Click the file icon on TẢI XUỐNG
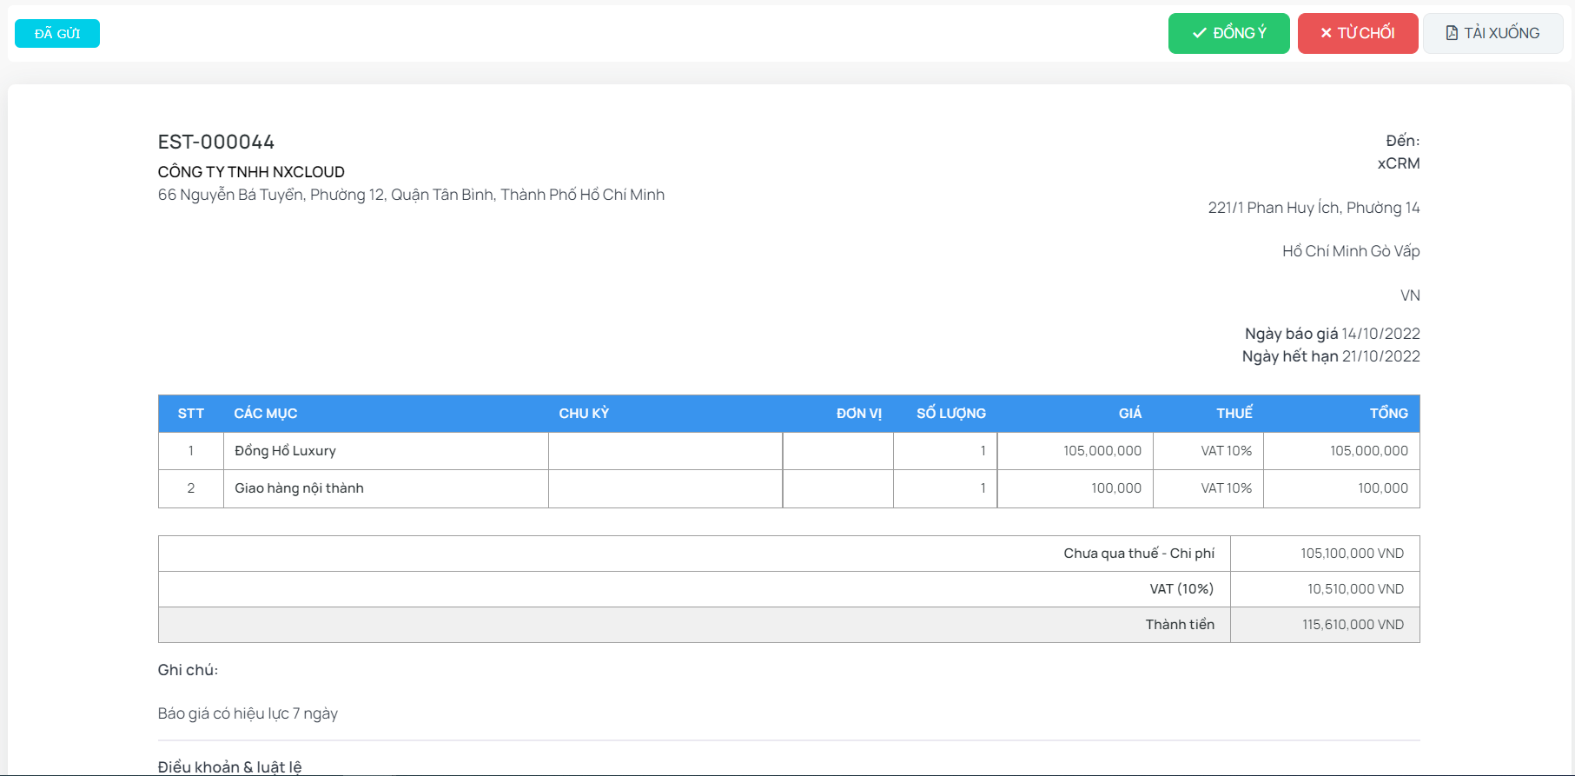 tap(1452, 33)
